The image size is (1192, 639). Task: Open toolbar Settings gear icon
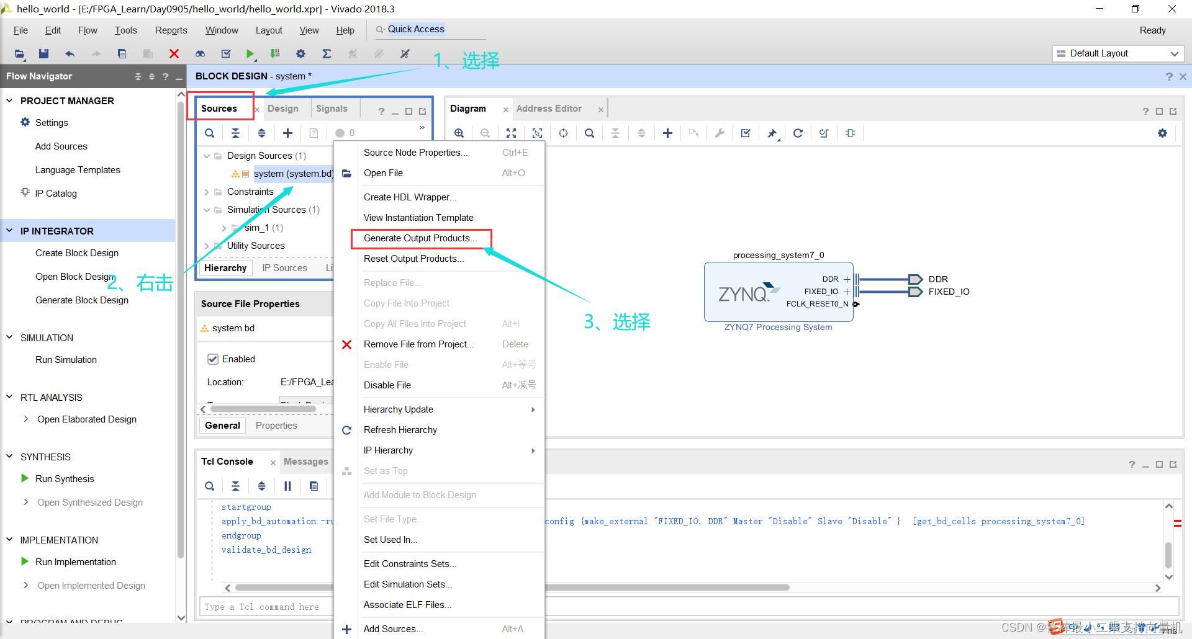click(x=300, y=54)
